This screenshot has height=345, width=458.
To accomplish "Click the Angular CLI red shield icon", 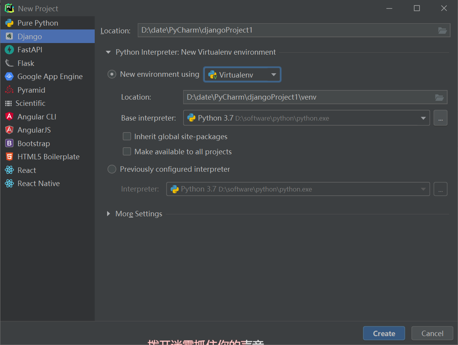I will pyautogui.click(x=9, y=117).
